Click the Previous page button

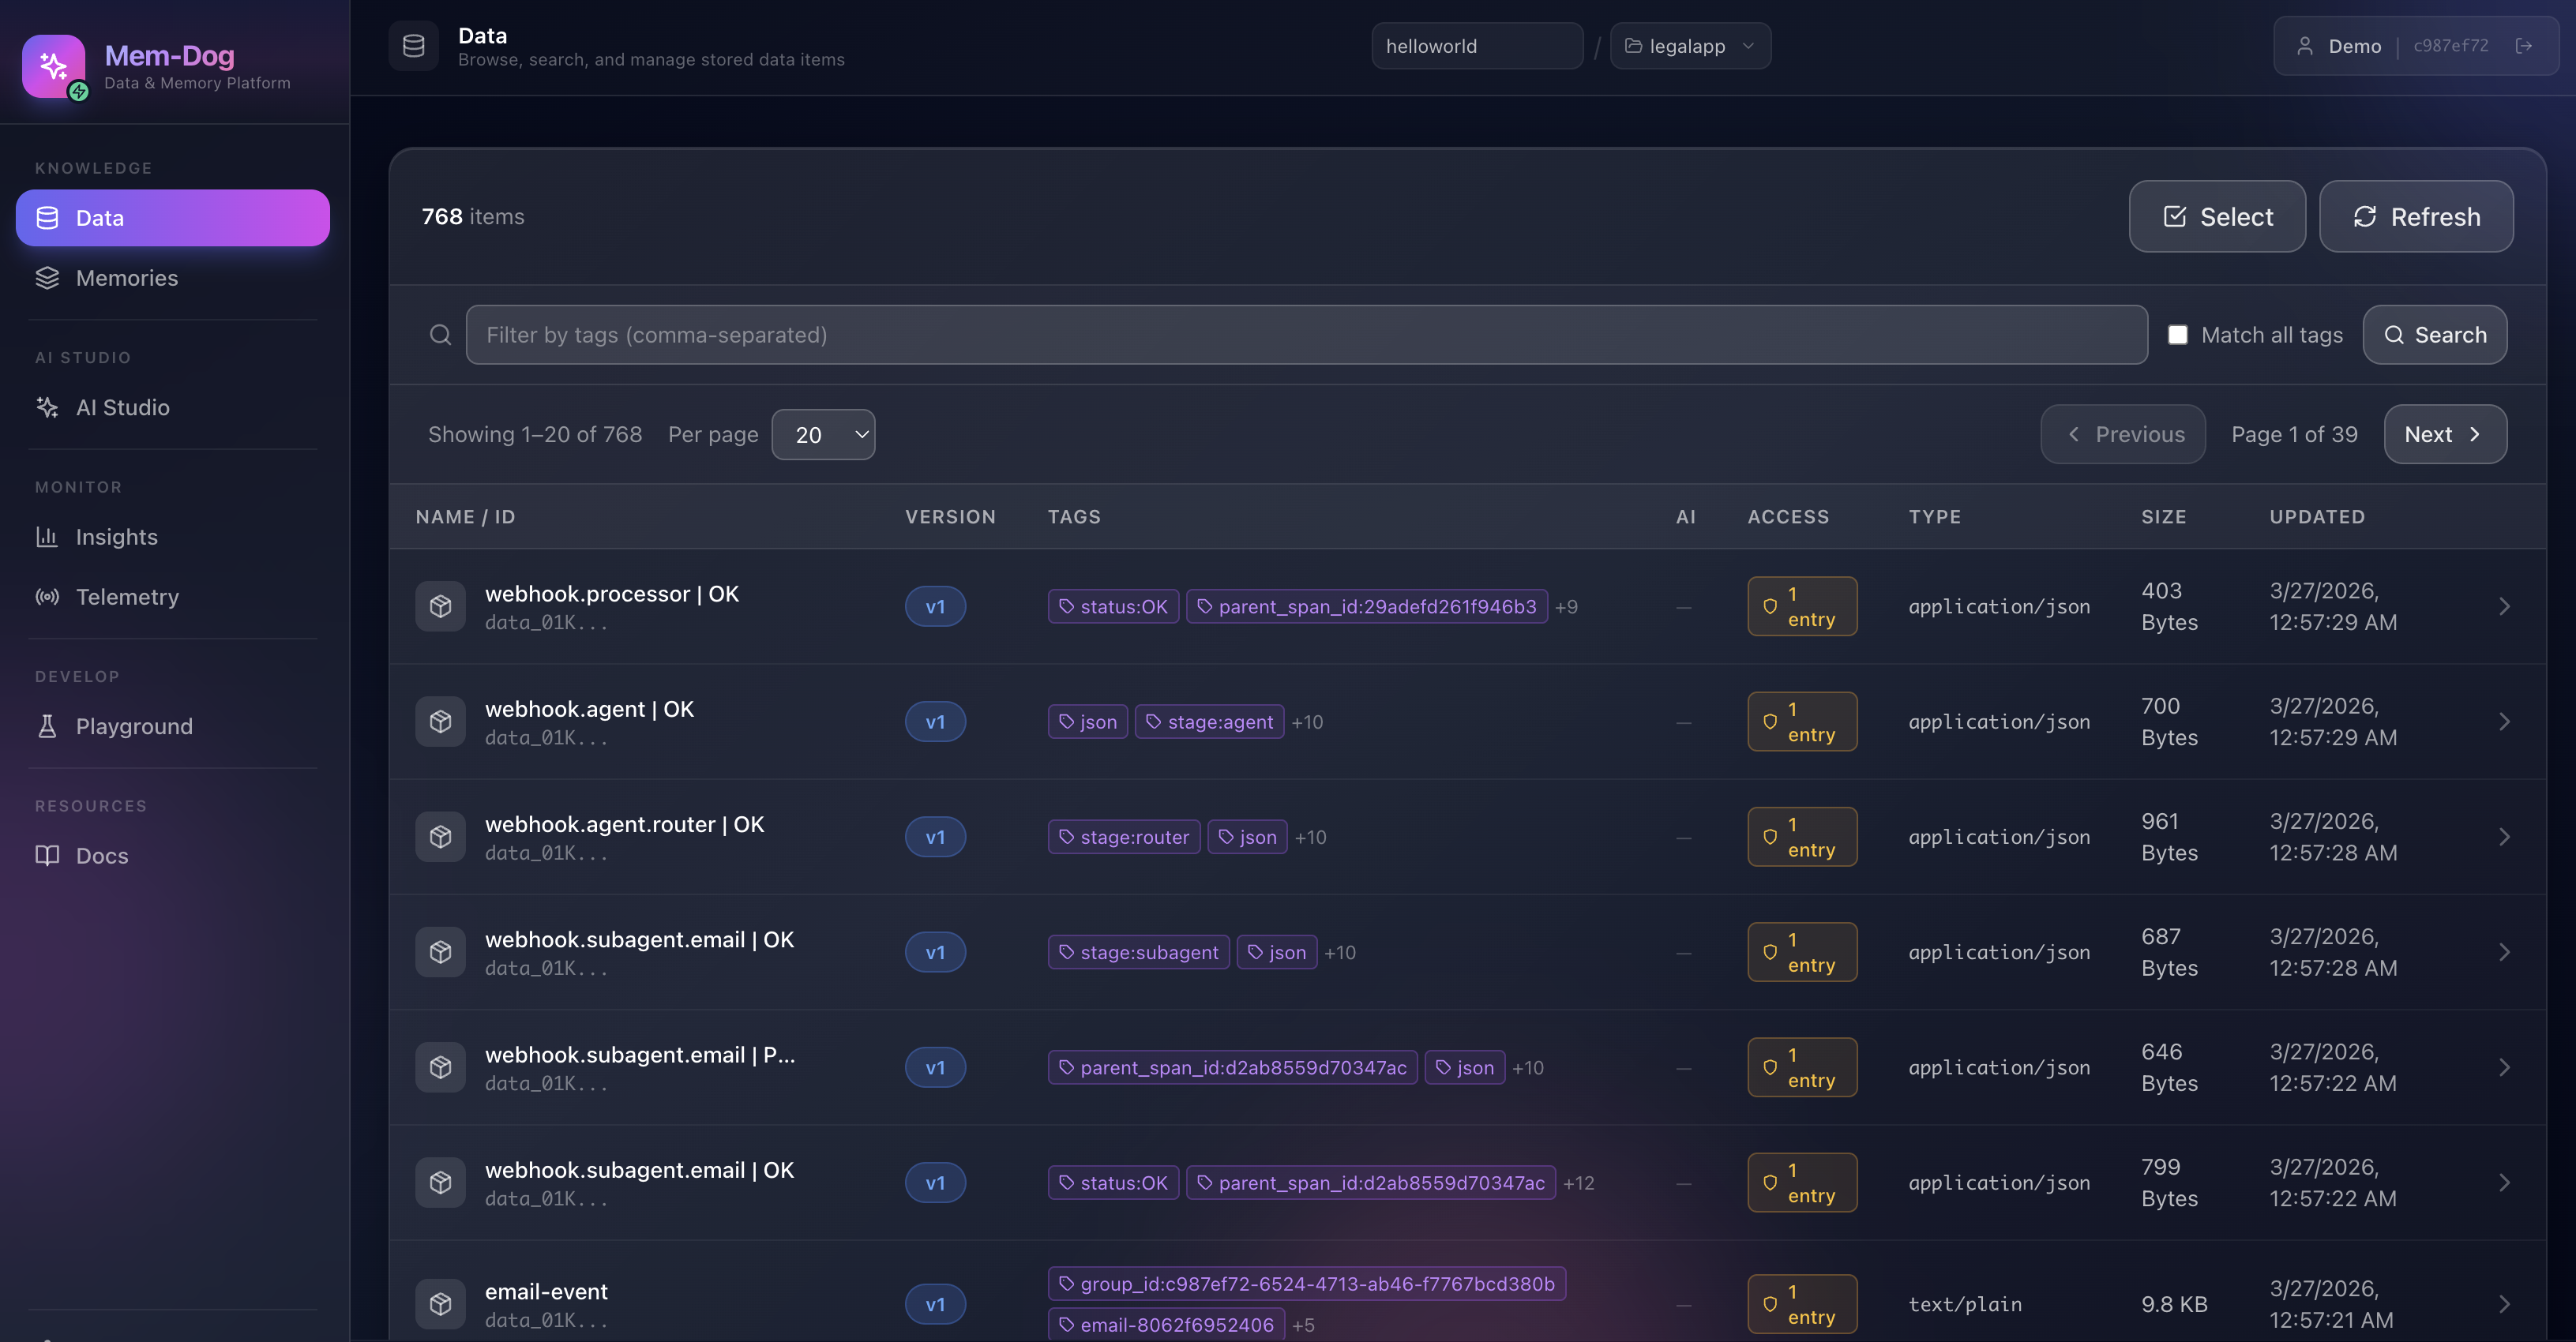[2123, 434]
